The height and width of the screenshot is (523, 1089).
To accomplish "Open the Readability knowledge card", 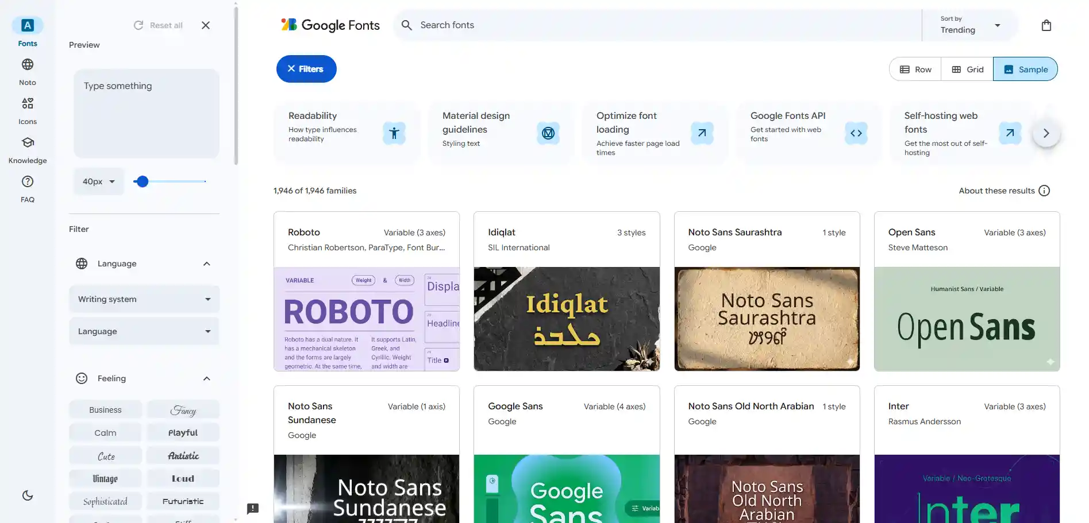I will point(347,133).
